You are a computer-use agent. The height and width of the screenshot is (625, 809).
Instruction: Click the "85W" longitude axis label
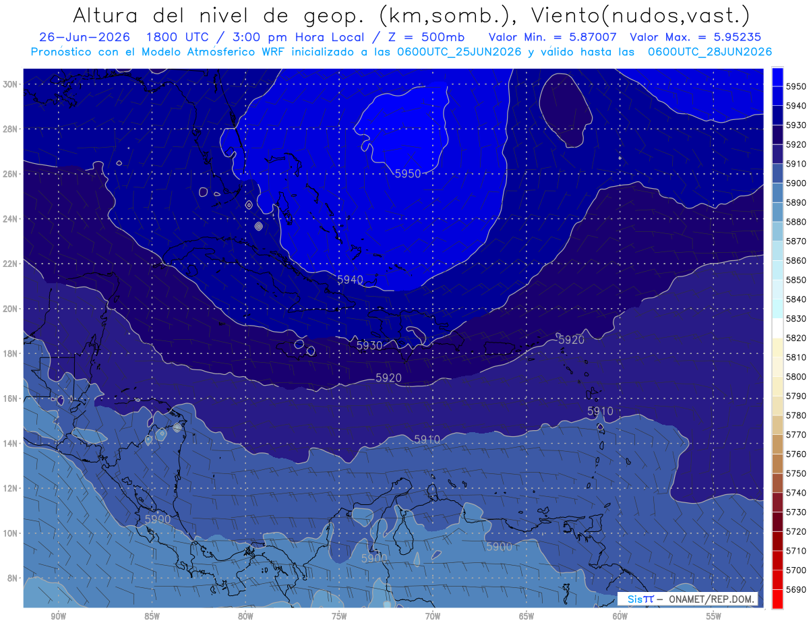pos(152,616)
